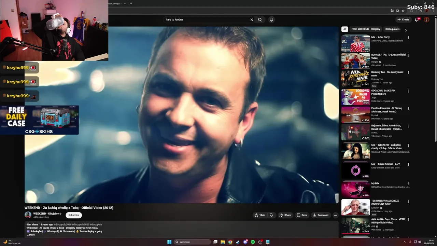Screen dimensions: 437x246
Task: Open Spotify from the taskbar
Action: tap(253, 242)
